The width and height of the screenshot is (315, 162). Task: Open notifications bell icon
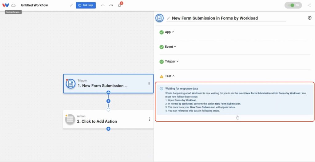[x=120, y=5]
